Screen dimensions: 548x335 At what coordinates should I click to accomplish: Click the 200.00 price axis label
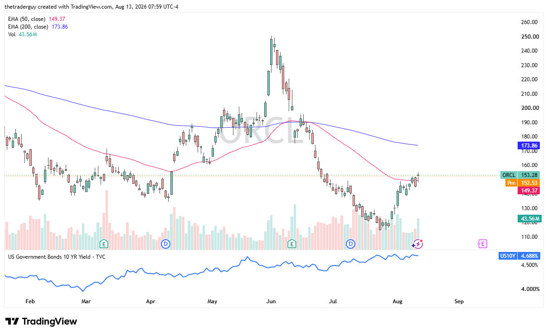pyautogui.click(x=529, y=108)
